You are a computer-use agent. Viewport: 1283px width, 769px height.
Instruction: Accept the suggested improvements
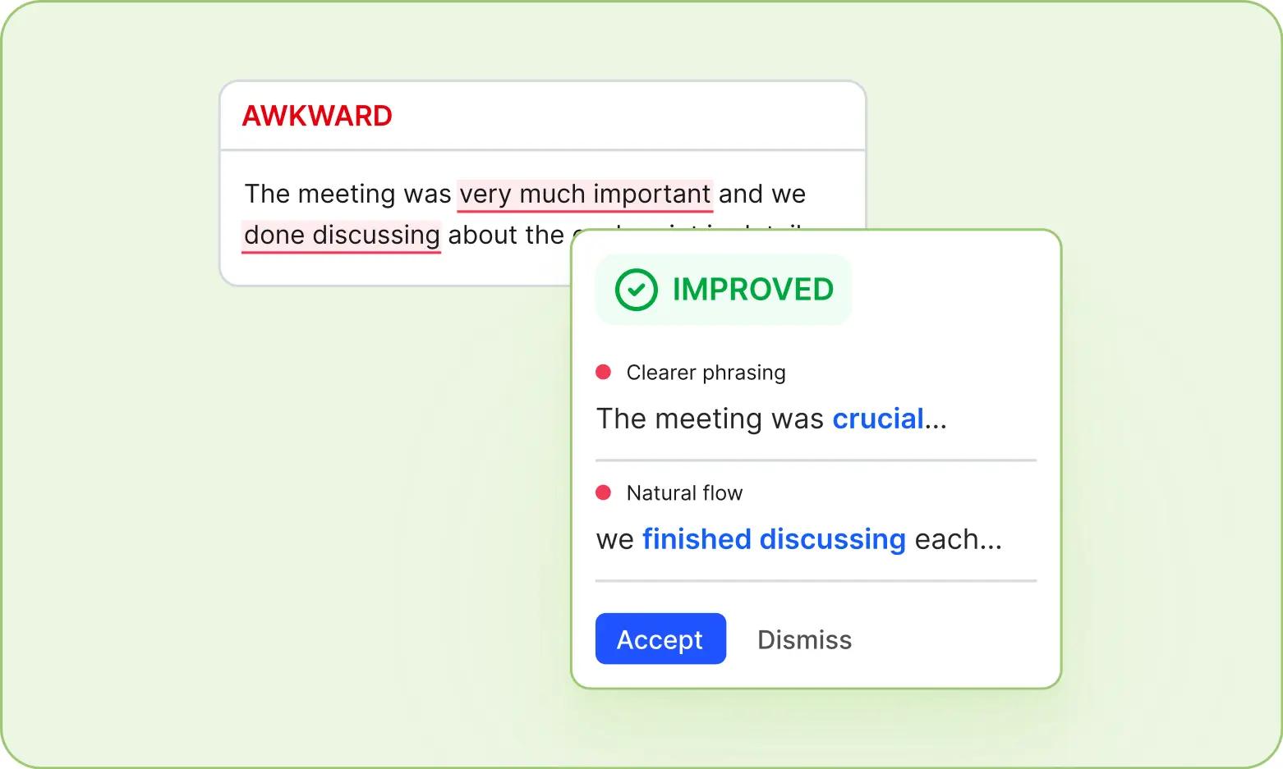(x=660, y=639)
